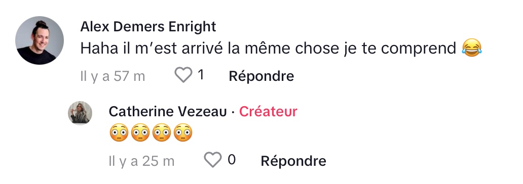Viewport: 523px width, 184px height.
Task: Click the Catherine Vezeau username
Action: (x=168, y=112)
